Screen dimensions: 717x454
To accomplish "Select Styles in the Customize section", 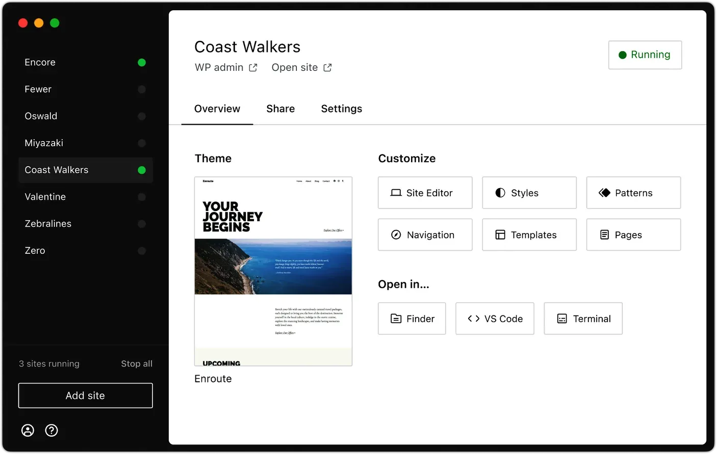I will click(x=529, y=193).
